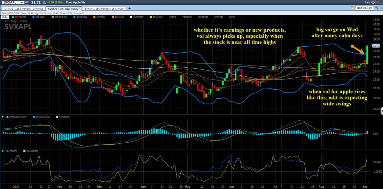Collapse the CCI panel with yellow arrow
Viewport: 383px width, 189px height.
(x=3, y=151)
